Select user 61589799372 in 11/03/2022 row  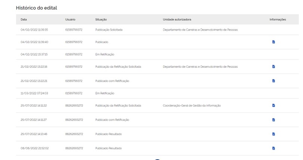click(74, 93)
